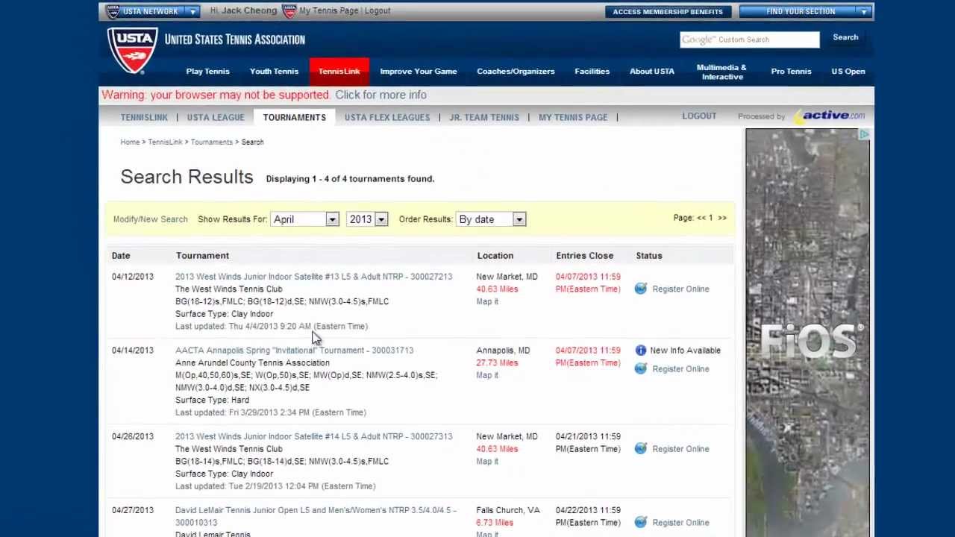Click Tournaments in the breadcrumb
The image size is (955, 537).
point(211,142)
